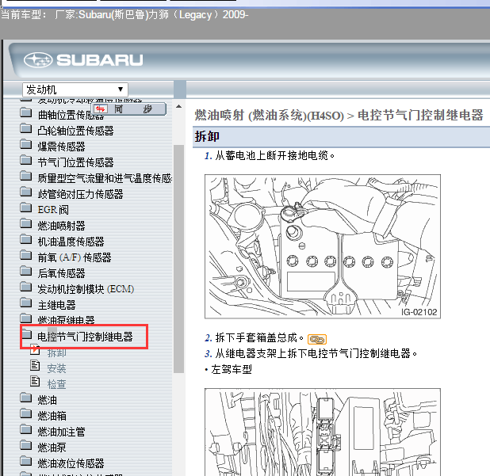Open folder icon for 后氧传感器

click(x=26, y=271)
